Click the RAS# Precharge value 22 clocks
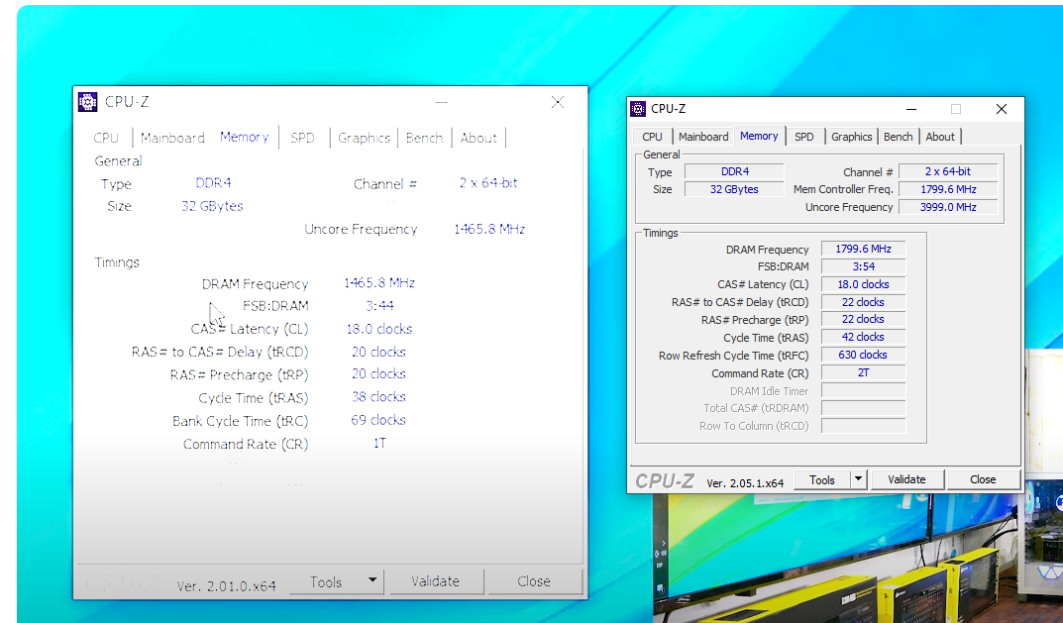Screen dimensions: 1063x623 [x=863, y=319]
